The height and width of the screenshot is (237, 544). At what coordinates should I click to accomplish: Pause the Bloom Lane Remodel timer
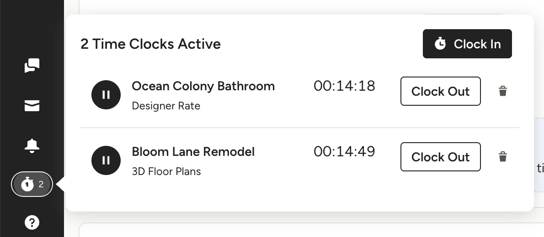click(106, 160)
